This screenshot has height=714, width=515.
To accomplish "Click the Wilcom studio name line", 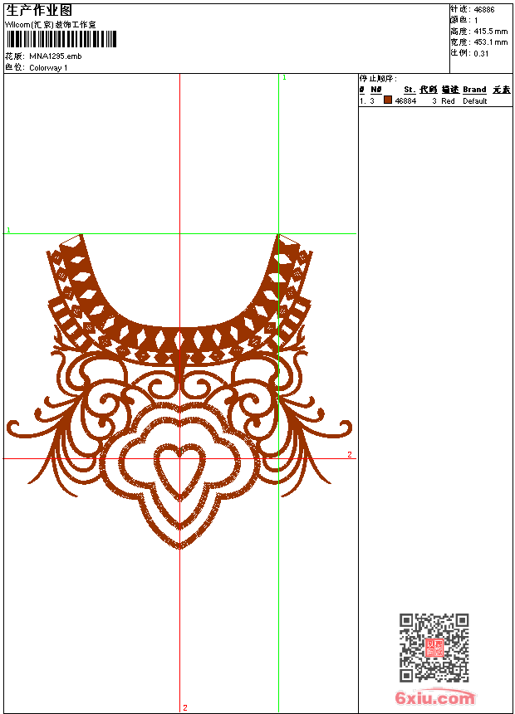I will (50, 25).
